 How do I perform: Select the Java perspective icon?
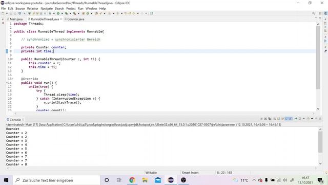pyautogui.click(x=325, y=13)
